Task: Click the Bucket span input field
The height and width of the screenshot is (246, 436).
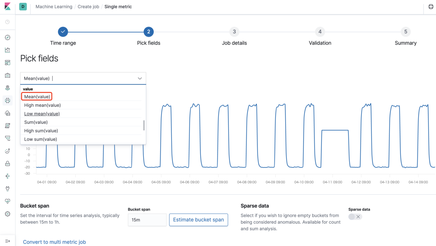Action: (147, 220)
